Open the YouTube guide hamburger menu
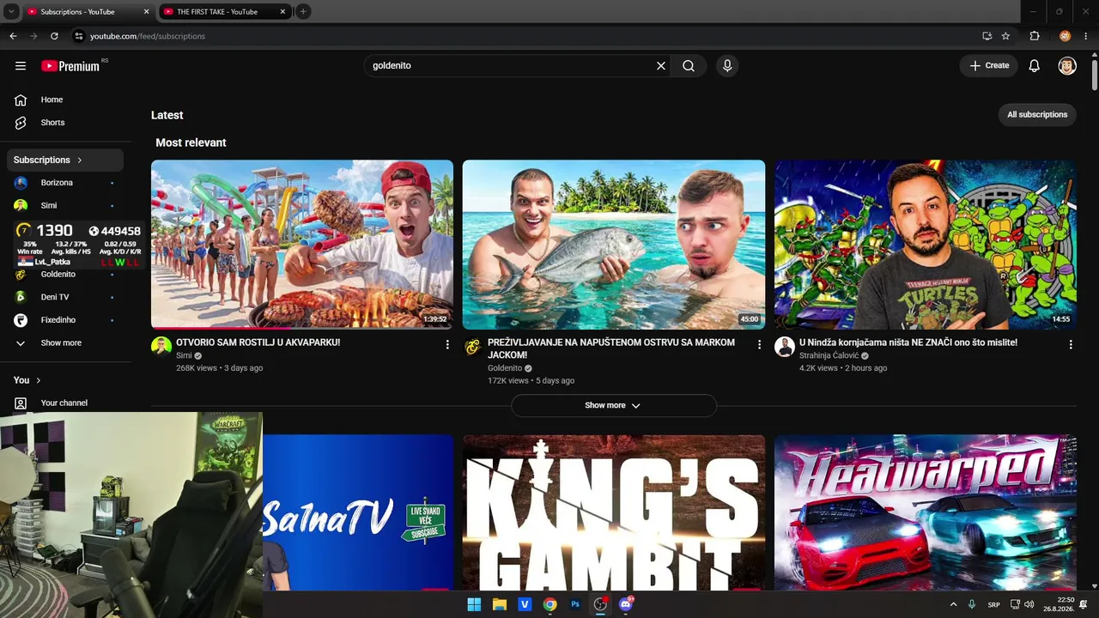Screen dimensions: 1099x618 pyautogui.click(x=21, y=66)
